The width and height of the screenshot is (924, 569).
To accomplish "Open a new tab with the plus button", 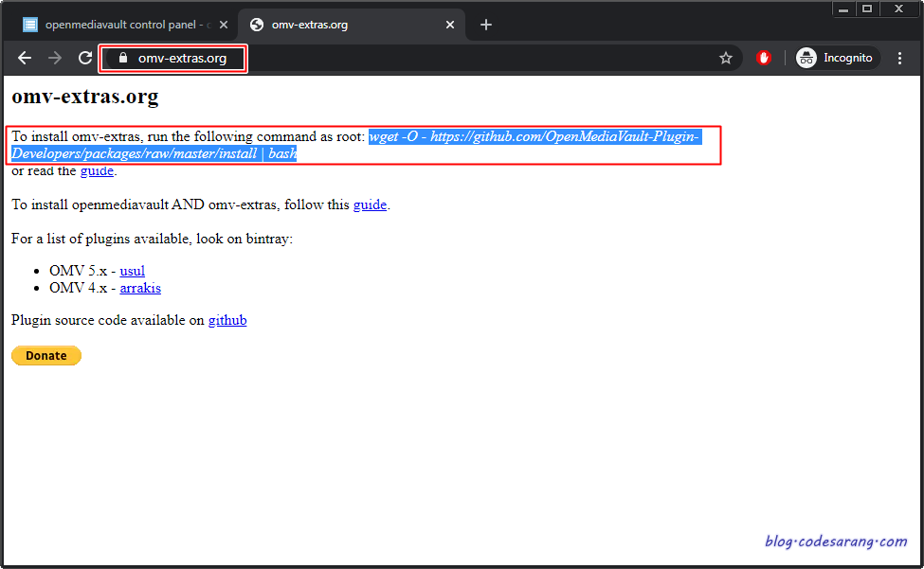I will (485, 25).
